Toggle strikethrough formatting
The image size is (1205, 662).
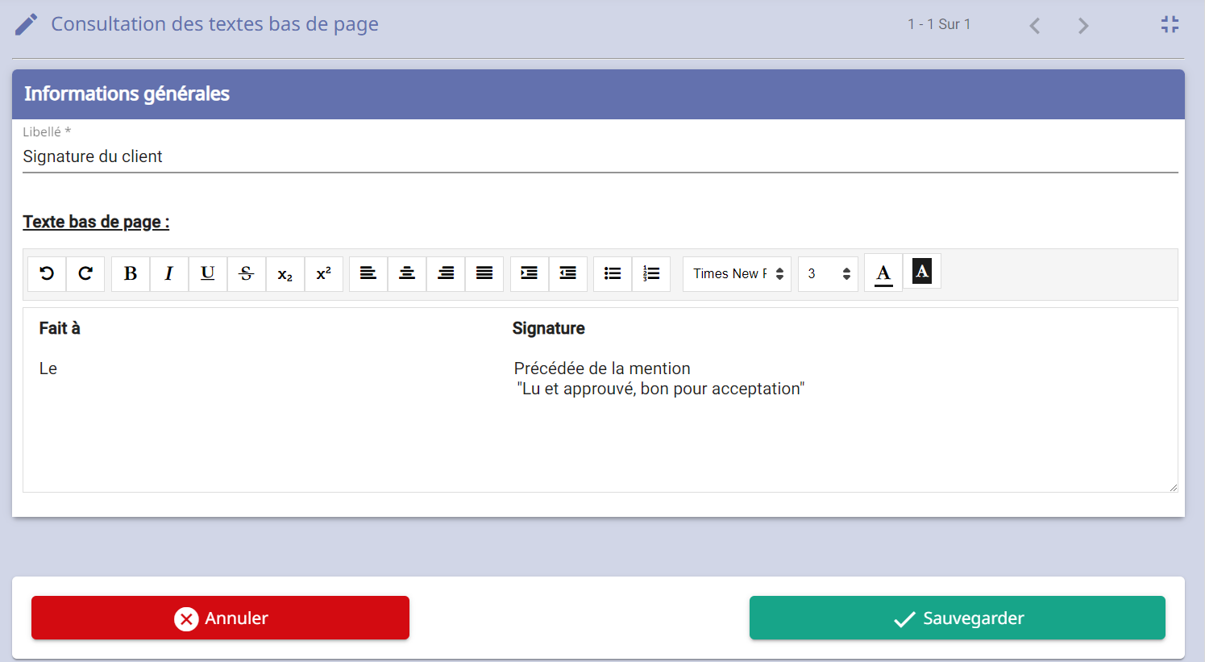247,273
